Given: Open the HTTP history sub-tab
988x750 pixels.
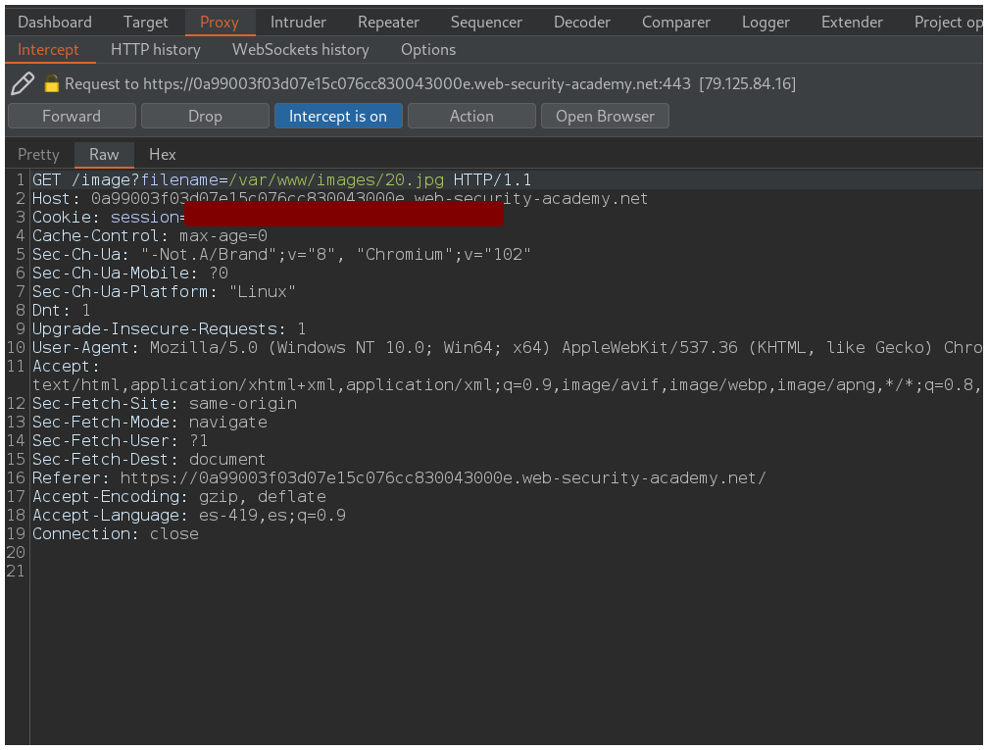Looking at the screenshot, I should point(155,49).
